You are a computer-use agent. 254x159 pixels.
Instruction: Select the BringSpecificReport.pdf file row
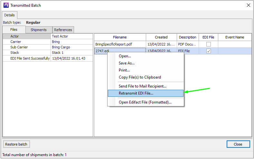click(119, 44)
